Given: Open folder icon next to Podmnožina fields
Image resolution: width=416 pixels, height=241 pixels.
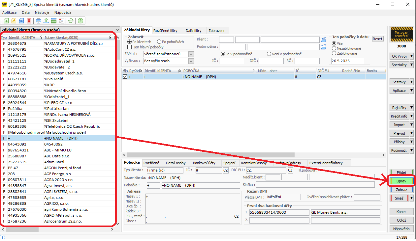Looking at the screenshot, I should [x=324, y=47].
